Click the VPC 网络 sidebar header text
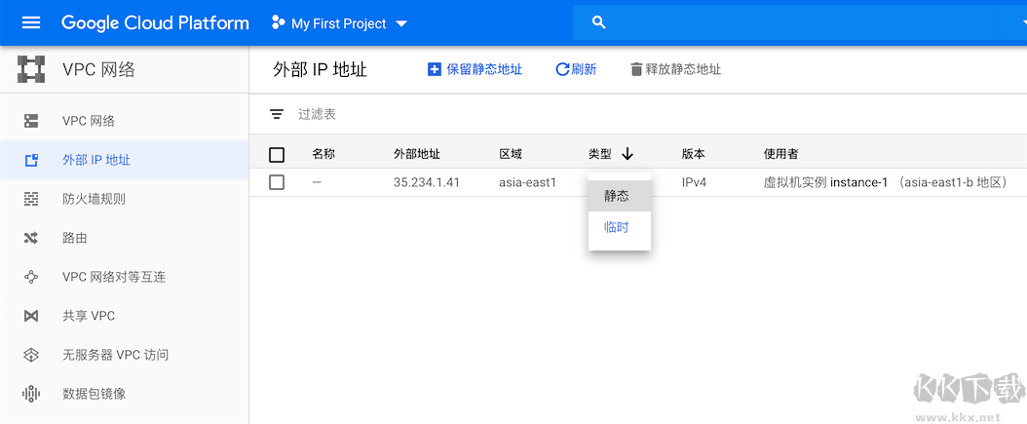 pyautogui.click(x=99, y=69)
